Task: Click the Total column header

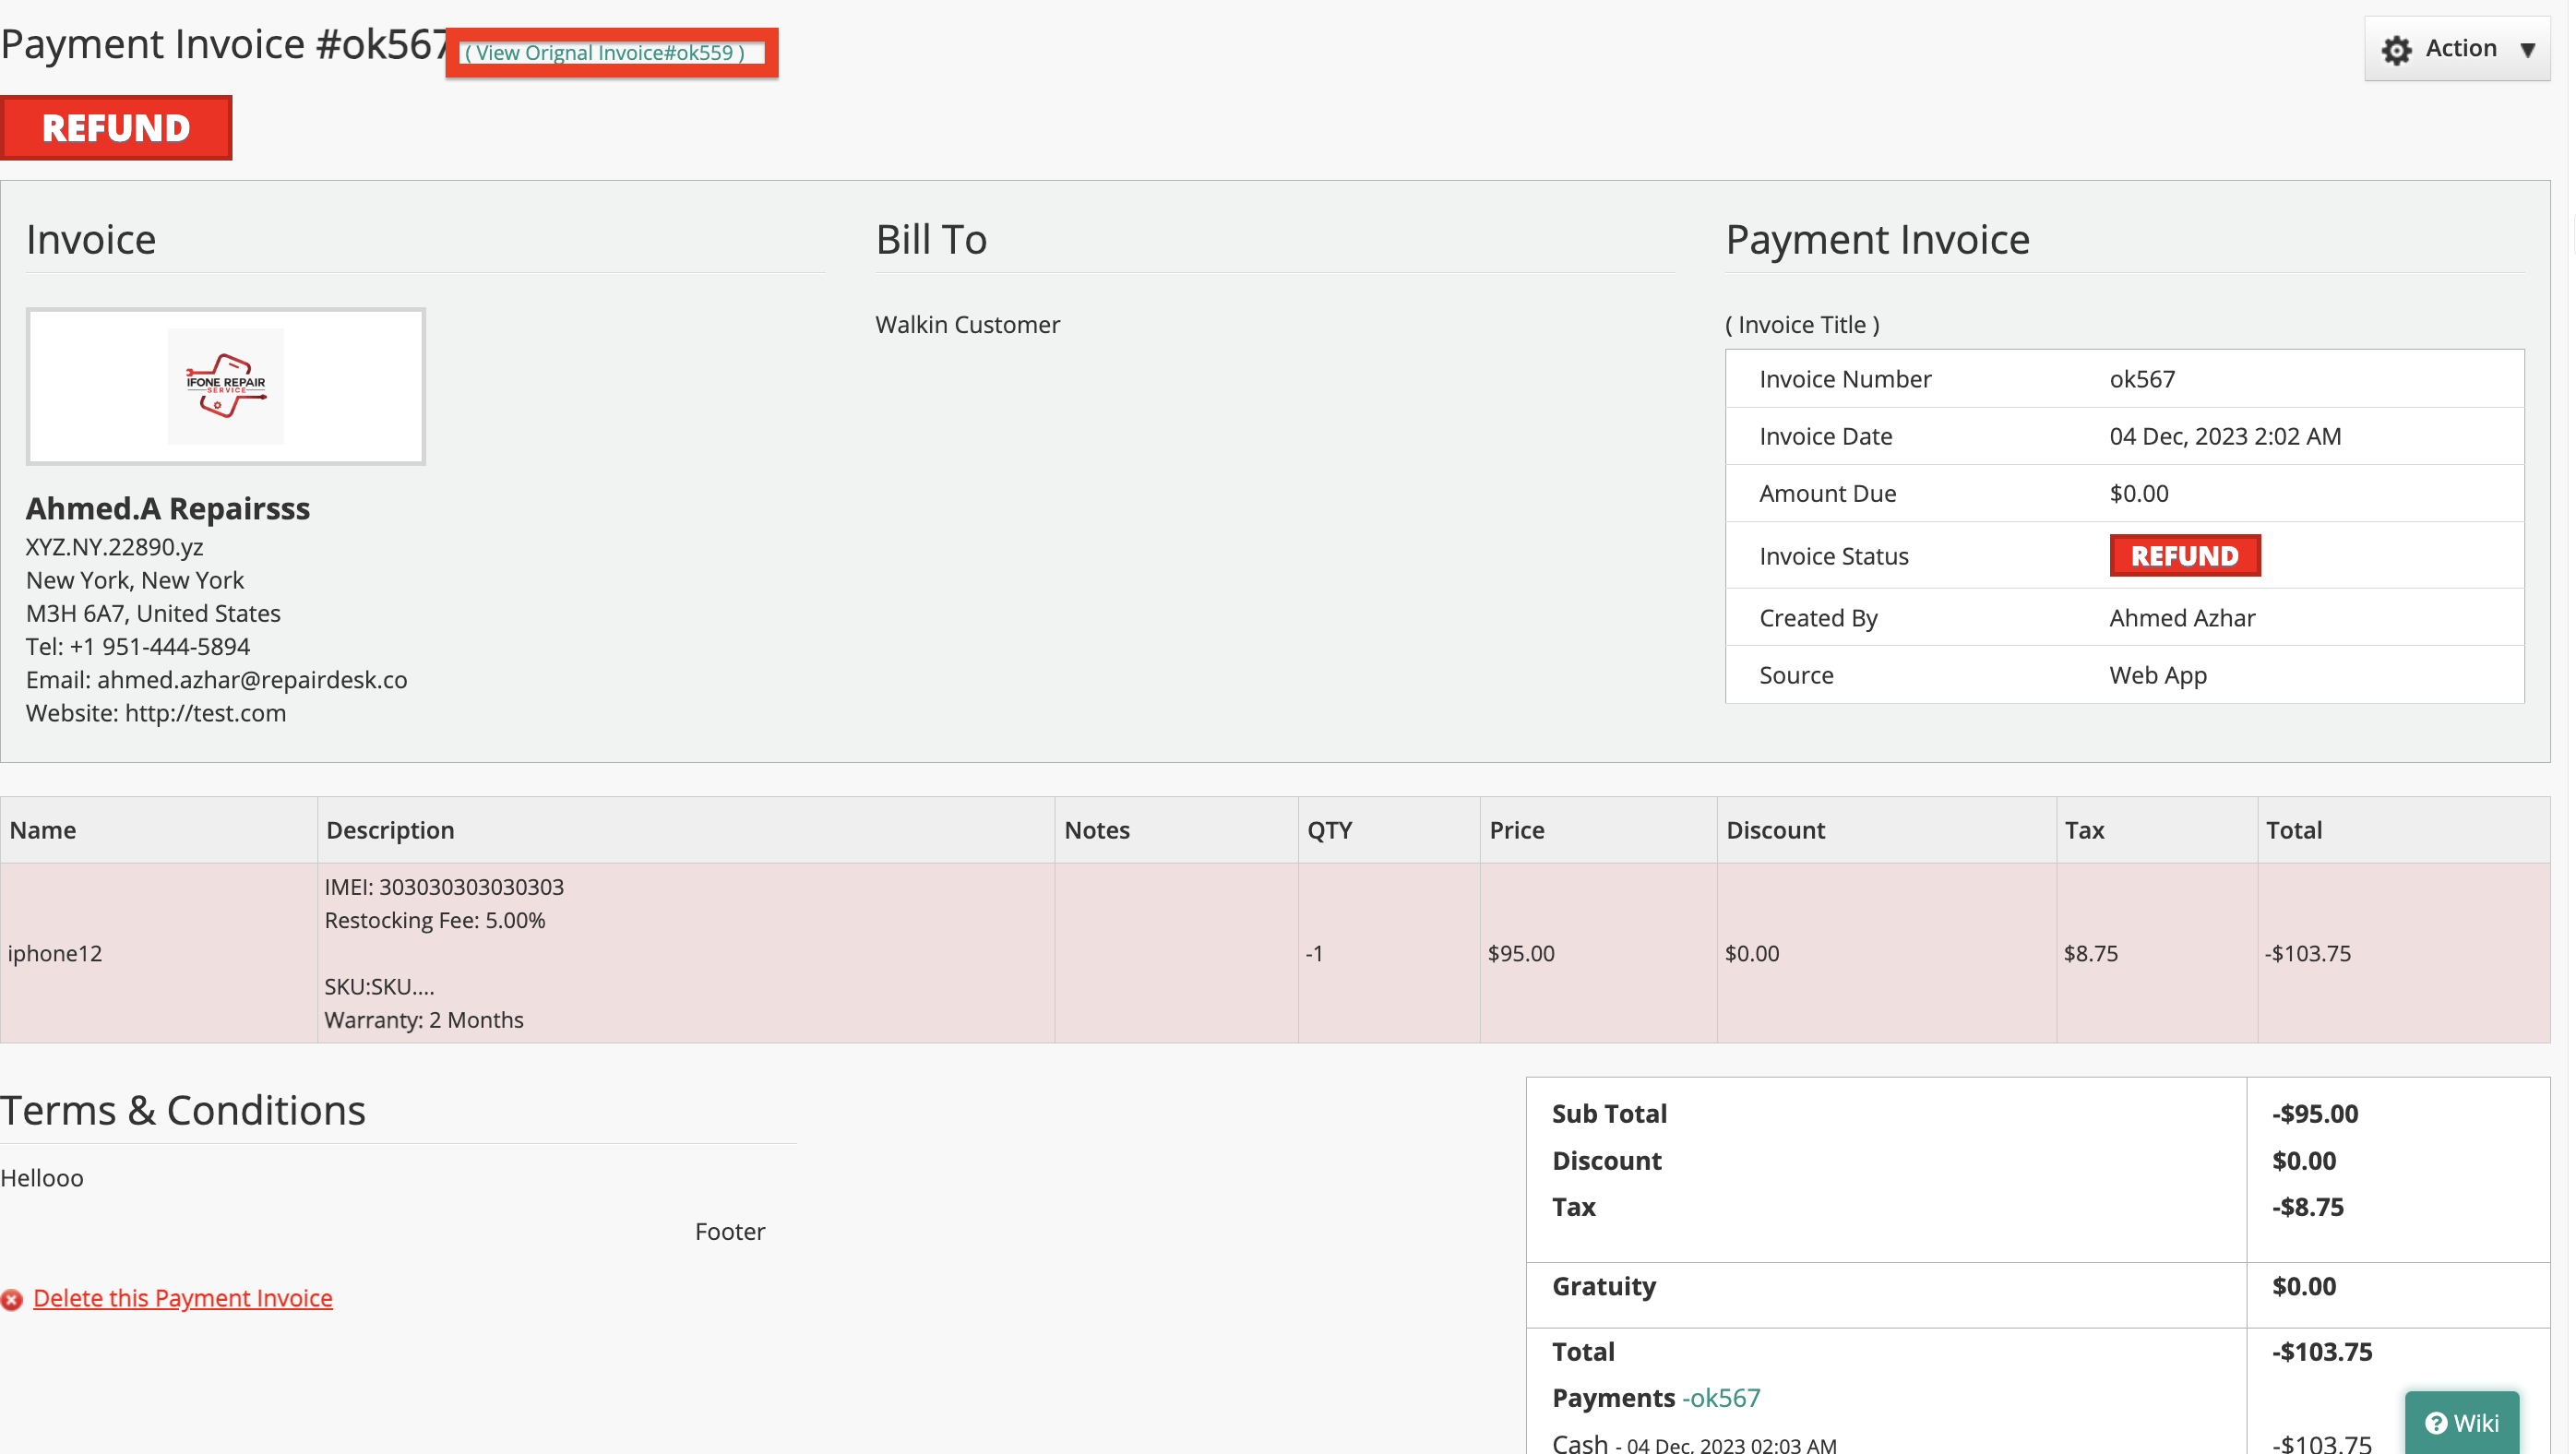Action: (x=2293, y=829)
